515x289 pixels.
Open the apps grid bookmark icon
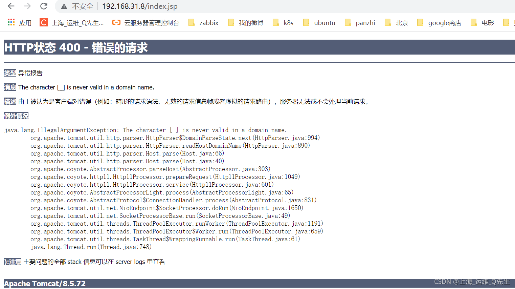click(x=11, y=22)
